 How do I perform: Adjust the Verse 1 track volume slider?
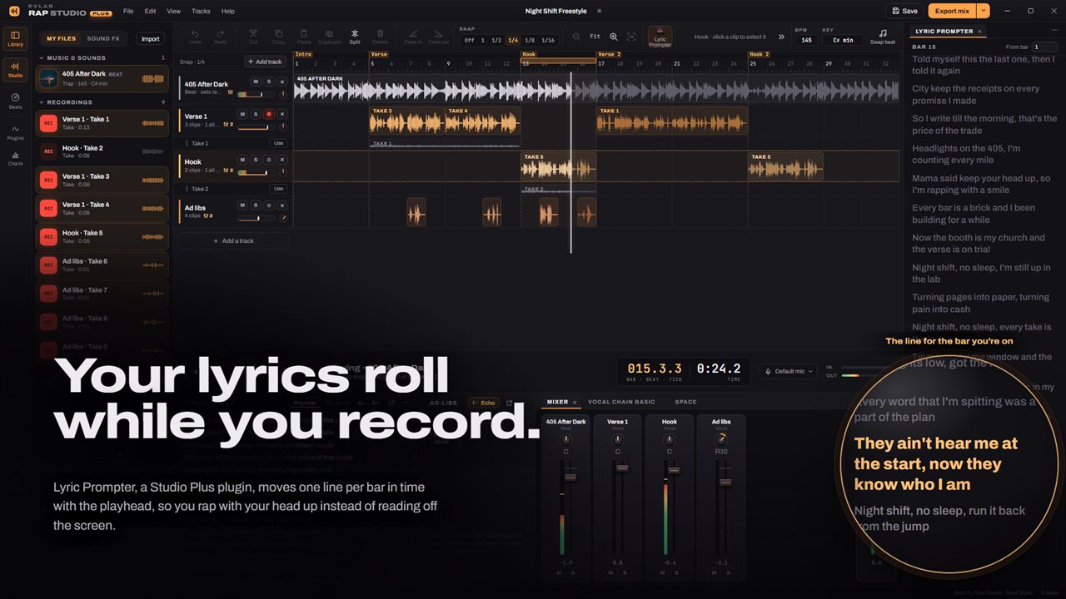(x=257, y=127)
